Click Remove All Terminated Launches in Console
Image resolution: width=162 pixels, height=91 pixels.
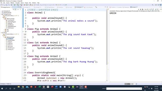(143, 9)
